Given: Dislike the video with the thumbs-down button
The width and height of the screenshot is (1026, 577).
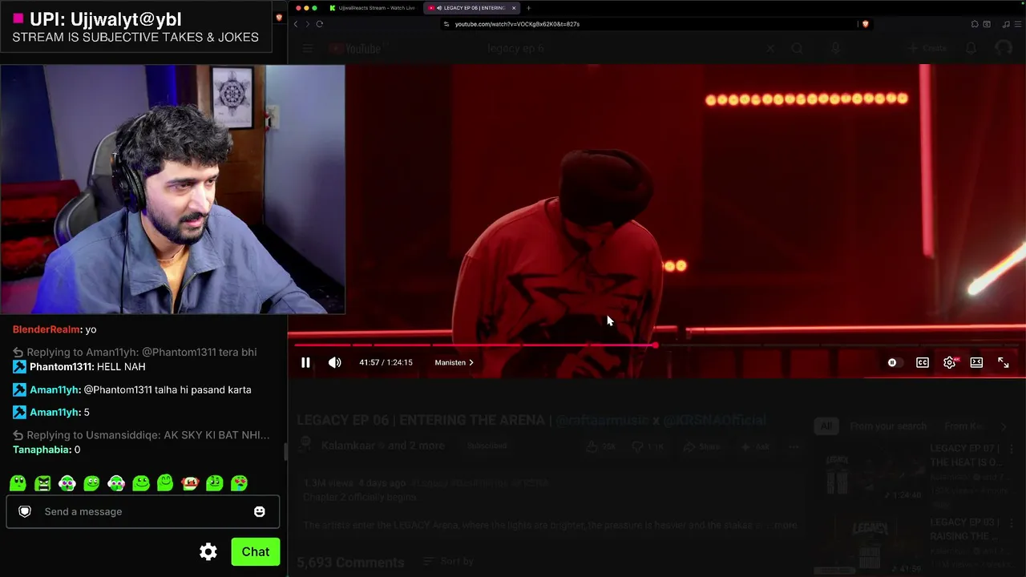Looking at the screenshot, I should pyautogui.click(x=648, y=446).
